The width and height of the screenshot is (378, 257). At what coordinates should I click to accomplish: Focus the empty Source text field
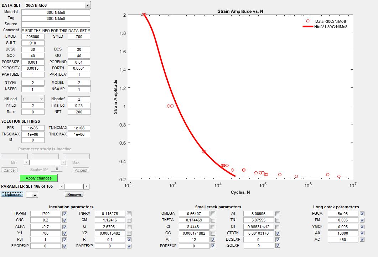[x=56, y=24]
